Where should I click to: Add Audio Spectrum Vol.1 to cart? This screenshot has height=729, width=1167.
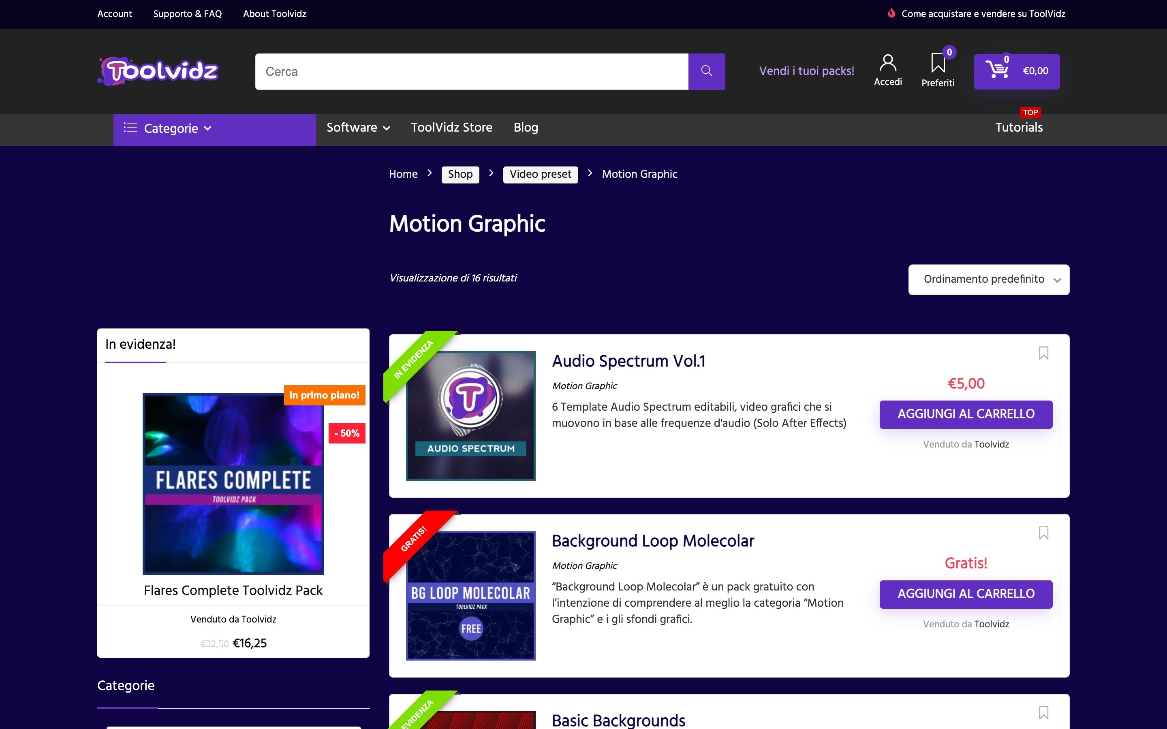click(x=966, y=414)
